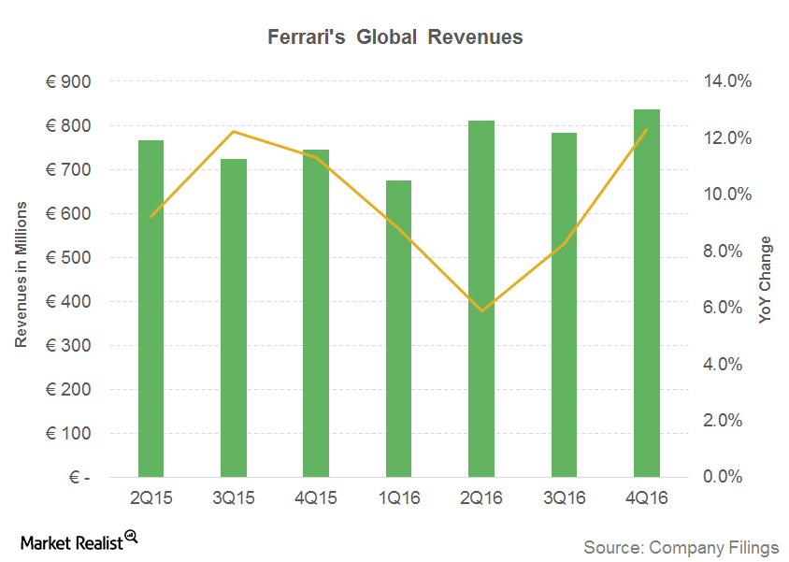This screenshot has height=562, width=789.
Task: Click the YoY line low point at 2Q16
Action: click(x=482, y=311)
